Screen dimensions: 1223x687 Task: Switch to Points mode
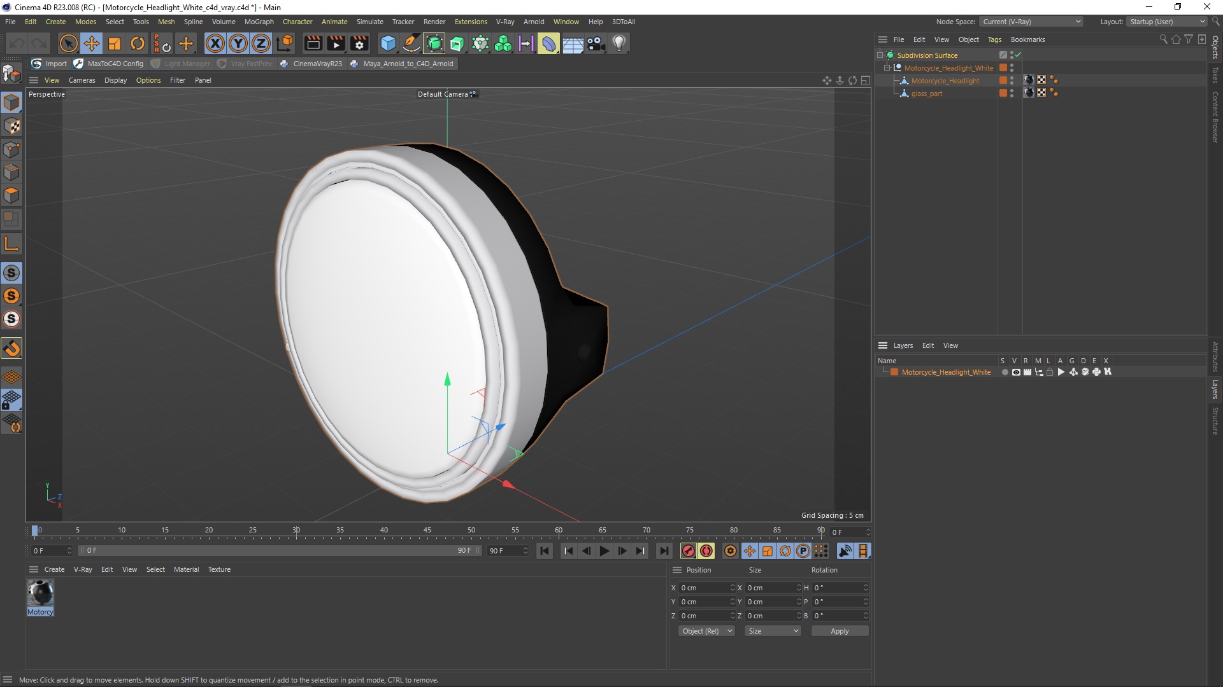(11, 149)
